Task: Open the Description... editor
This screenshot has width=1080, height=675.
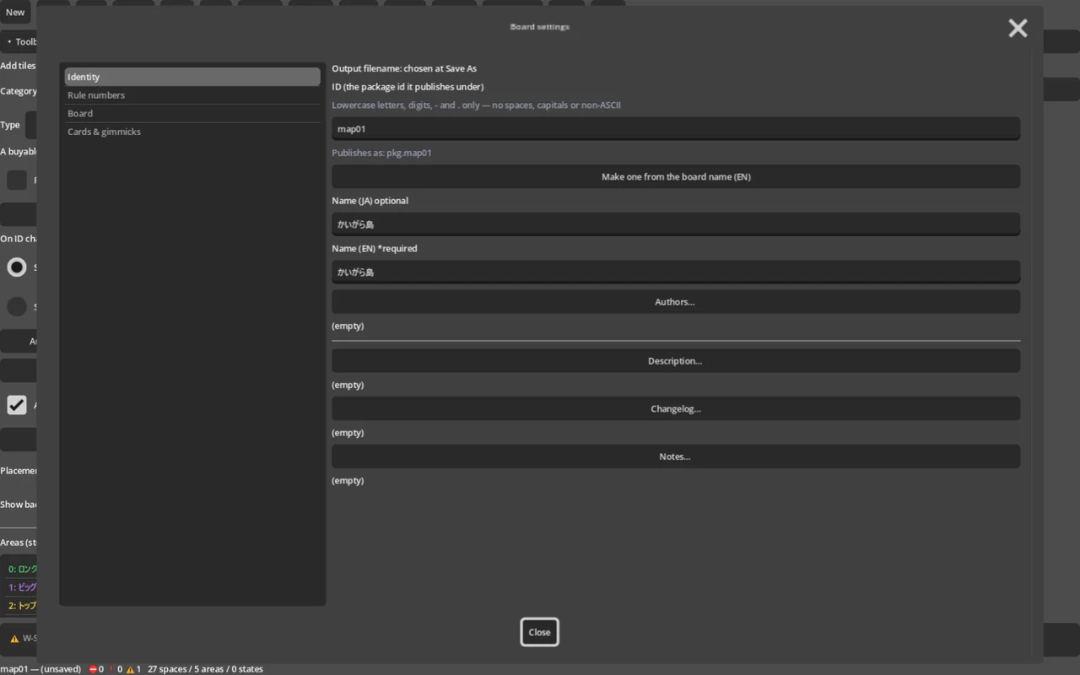Action: [x=676, y=360]
